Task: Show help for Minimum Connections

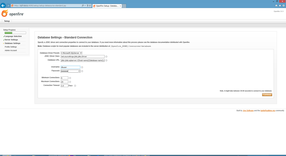Action: click(70, 78)
